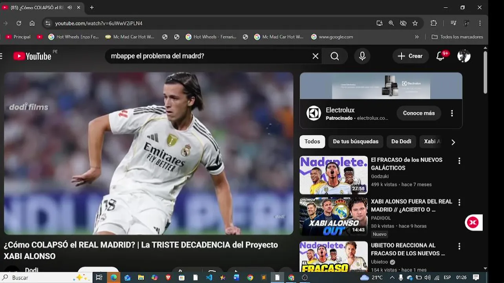Open options for El FRACASO de los NUEVOS GALÁCTICOS
Screen dimensions: 504x283
click(459, 161)
